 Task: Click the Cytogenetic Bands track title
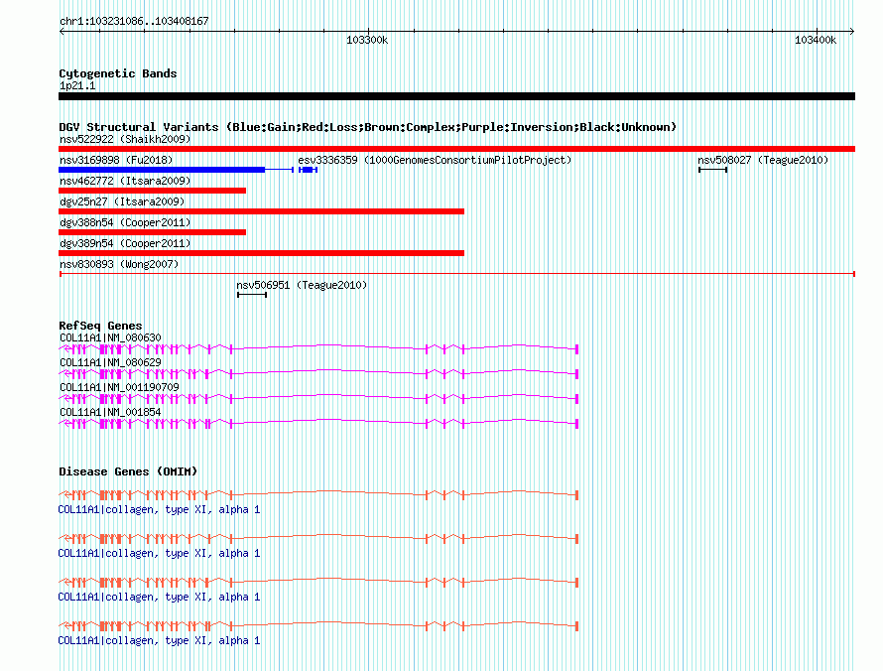coord(118,73)
